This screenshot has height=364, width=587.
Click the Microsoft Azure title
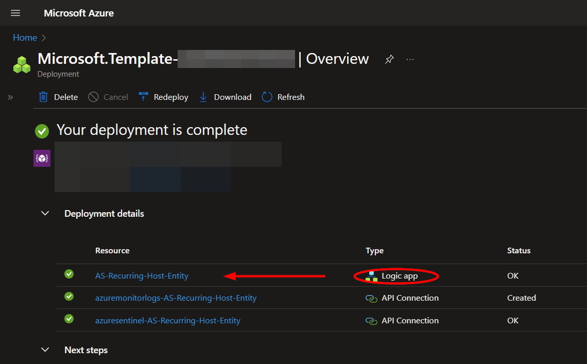(79, 13)
